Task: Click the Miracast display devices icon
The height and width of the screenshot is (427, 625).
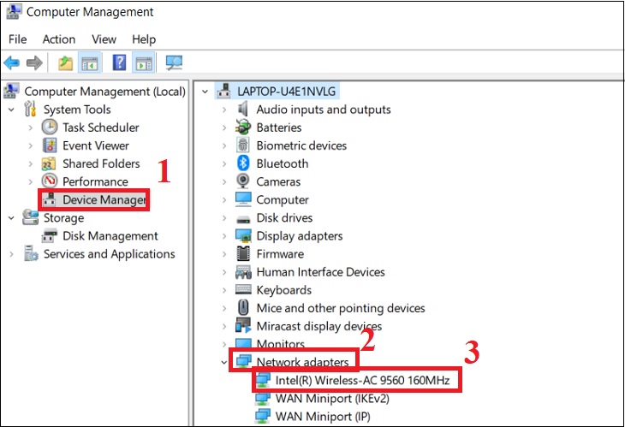Action: pyautogui.click(x=243, y=325)
